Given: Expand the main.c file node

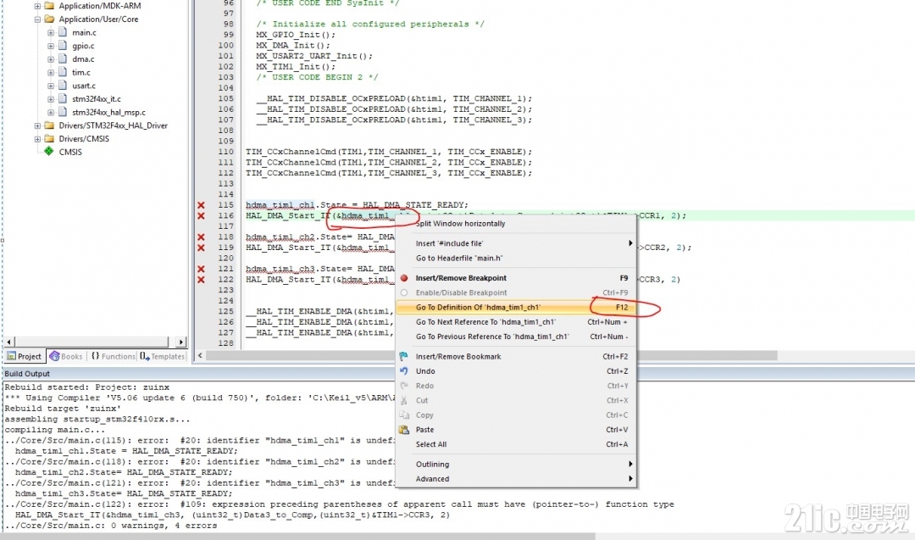Looking at the screenshot, I should pyautogui.click(x=51, y=33).
